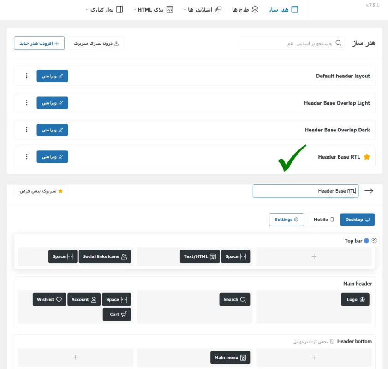Select the Cart element block
The image size is (388, 369).
click(117, 314)
